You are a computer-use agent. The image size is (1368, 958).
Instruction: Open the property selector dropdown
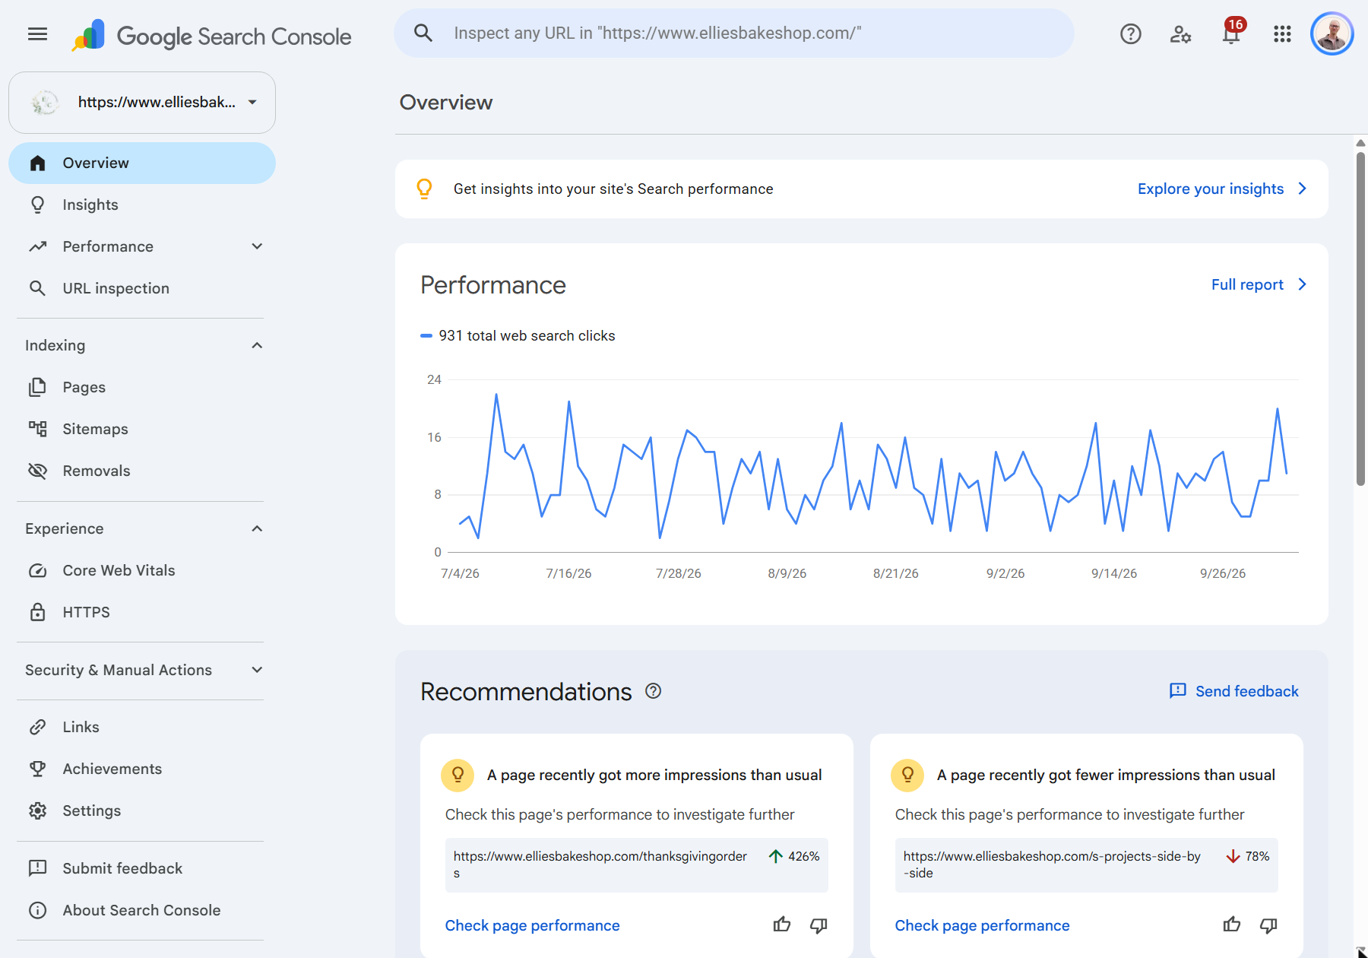point(142,103)
